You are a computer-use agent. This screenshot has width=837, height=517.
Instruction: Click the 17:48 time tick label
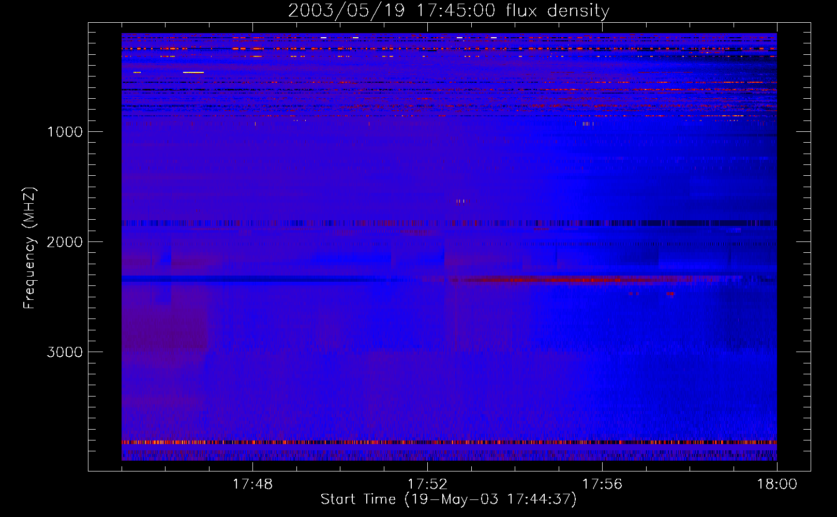coord(252,484)
